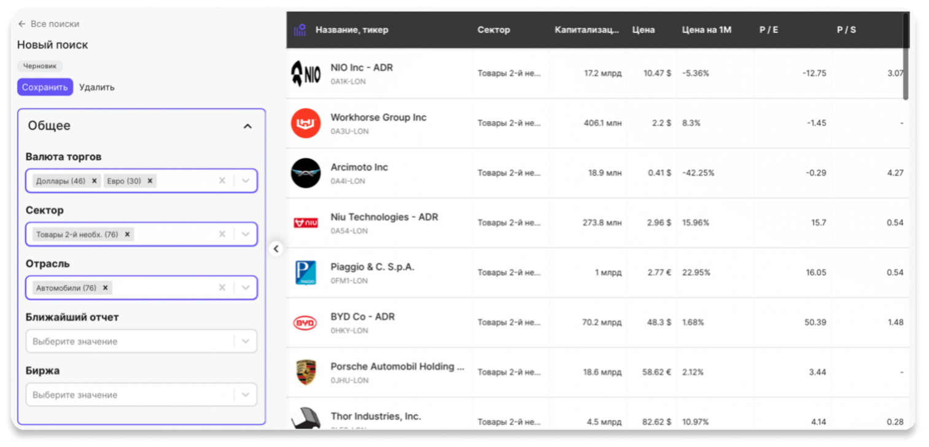Click the -42.25% monthly change cell
This screenshot has height=447, width=929.
pyautogui.click(x=698, y=173)
